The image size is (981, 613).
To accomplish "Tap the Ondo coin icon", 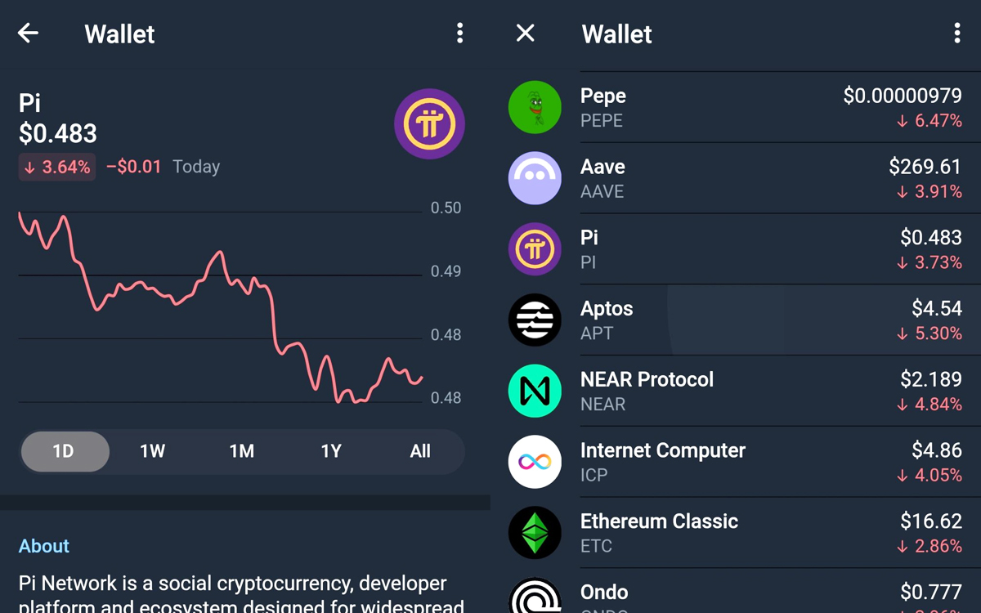I will [535, 596].
